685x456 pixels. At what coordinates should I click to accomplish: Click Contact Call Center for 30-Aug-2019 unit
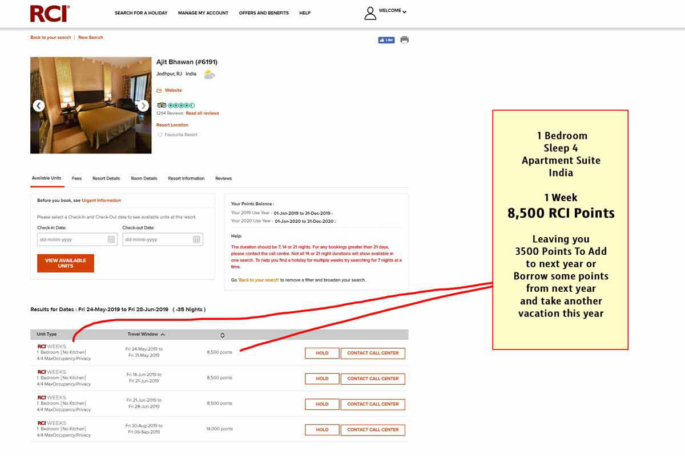coord(373,430)
